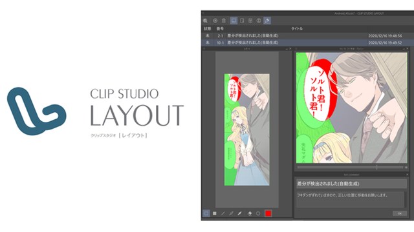Click the magnifier search icon in toolbar
414x232 pixels.
pyautogui.click(x=206, y=21)
